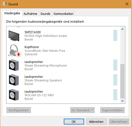Click the Sound speaker icon in title bar
Image resolution: width=132 pixels, height=127 pixels.
click(5, 4)
